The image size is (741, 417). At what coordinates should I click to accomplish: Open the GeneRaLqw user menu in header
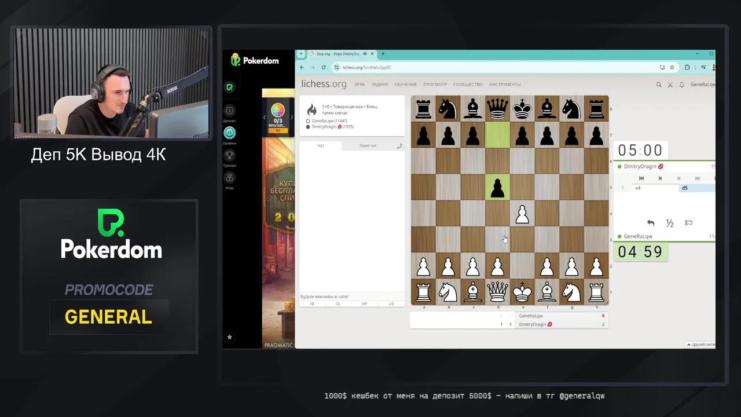point(703,85)
